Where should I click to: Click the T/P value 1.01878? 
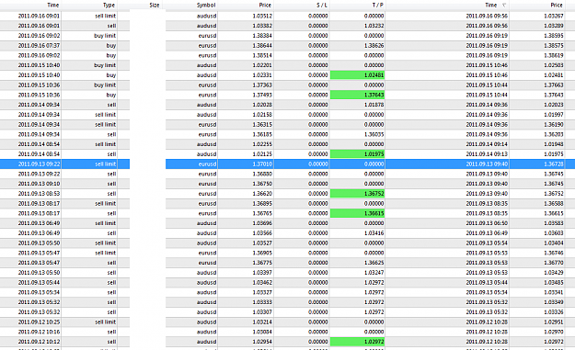374,105
